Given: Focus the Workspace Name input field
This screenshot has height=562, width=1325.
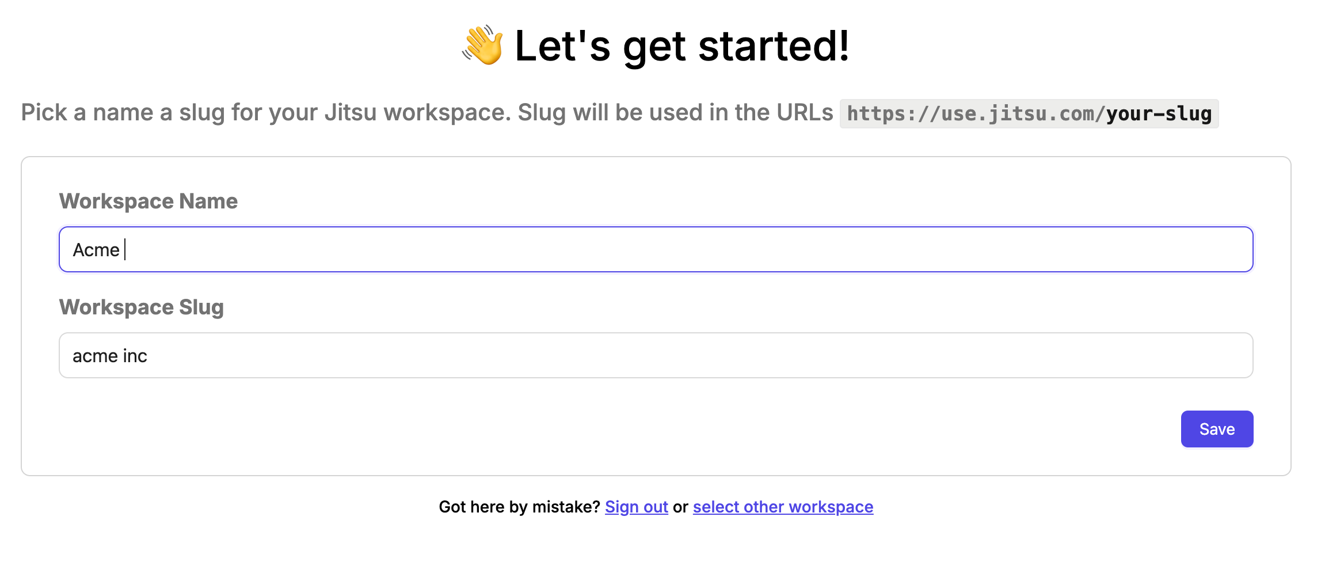Looking at the screenshot, I should (656, 249).
